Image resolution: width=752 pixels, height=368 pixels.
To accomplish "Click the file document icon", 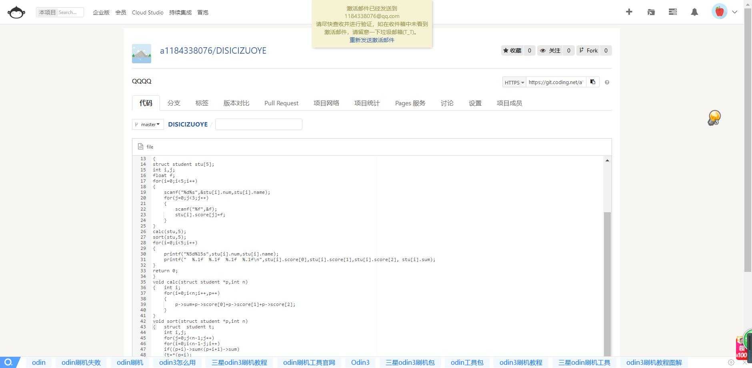I will (140, 147).
